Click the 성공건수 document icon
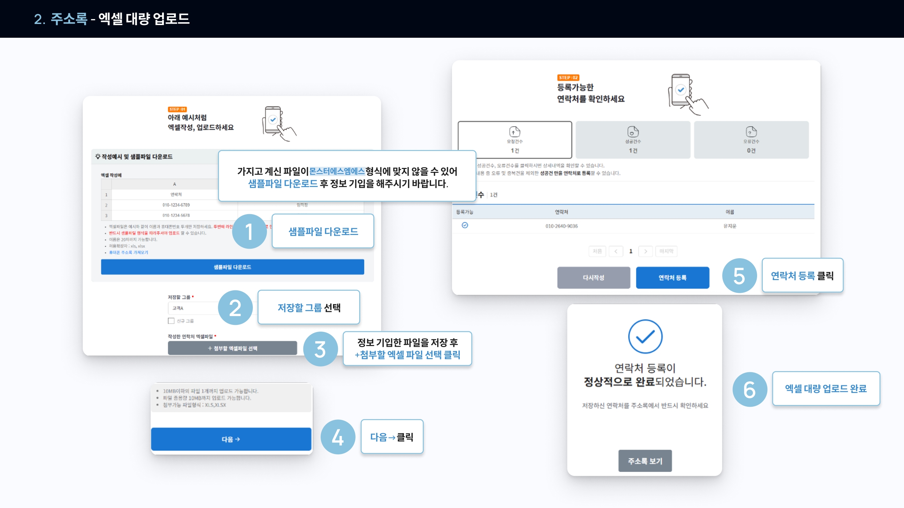The image size is (904, 508). (633, 132)
